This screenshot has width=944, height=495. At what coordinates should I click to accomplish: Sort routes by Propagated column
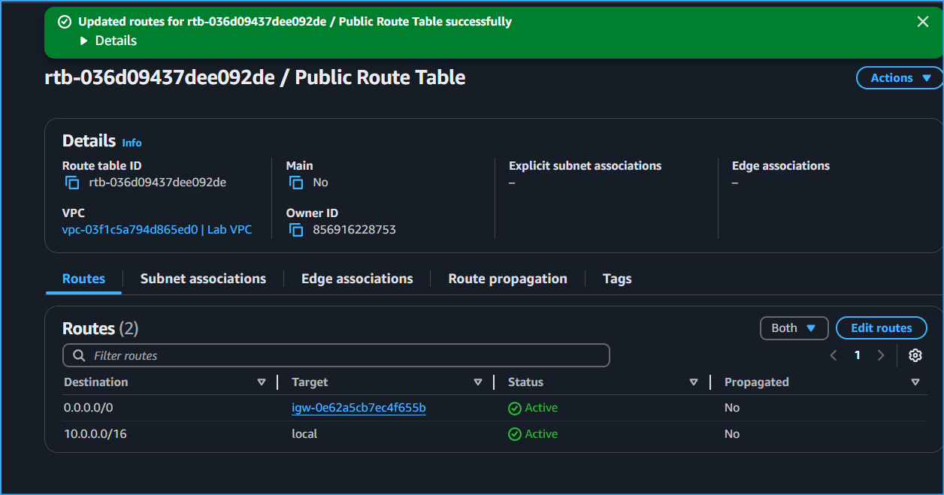pyautogui.click(x=915, y=382)
